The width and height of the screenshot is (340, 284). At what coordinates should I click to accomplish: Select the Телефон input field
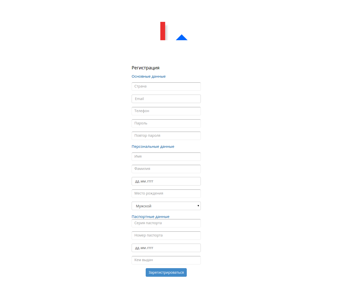(166, 111)
